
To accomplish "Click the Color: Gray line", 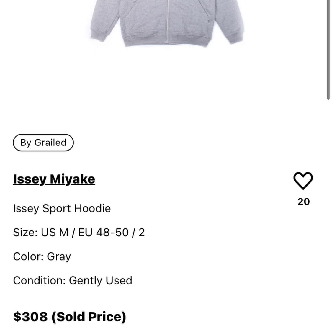I will click(42, 256).
